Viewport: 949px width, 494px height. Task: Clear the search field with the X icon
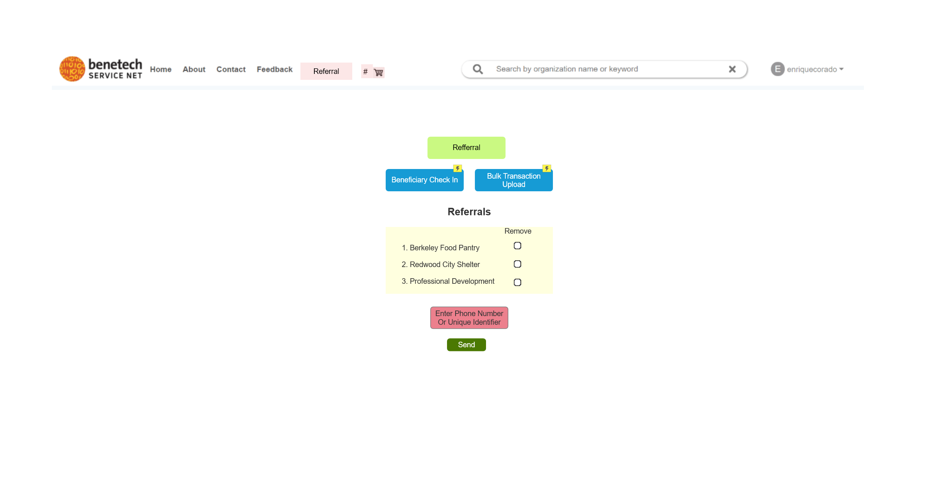(x=731, y=69)
